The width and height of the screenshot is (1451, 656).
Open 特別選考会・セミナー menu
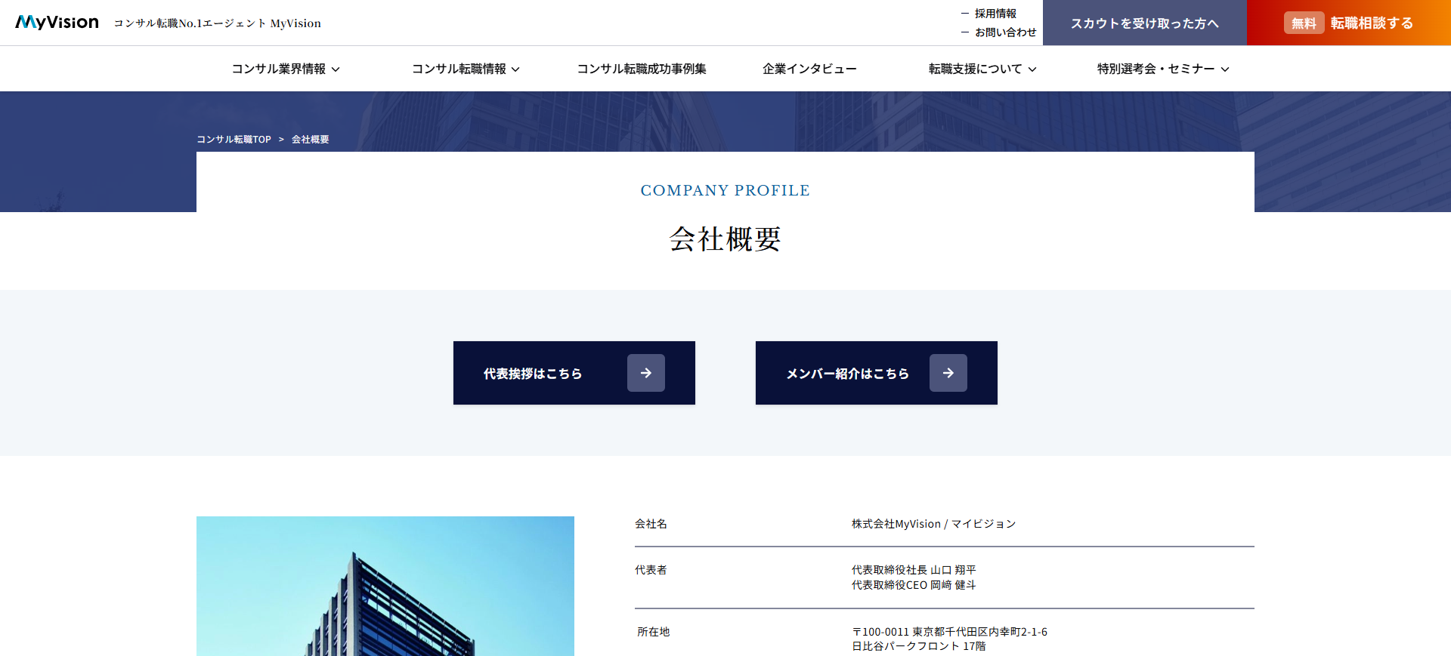click(1163, 69)
